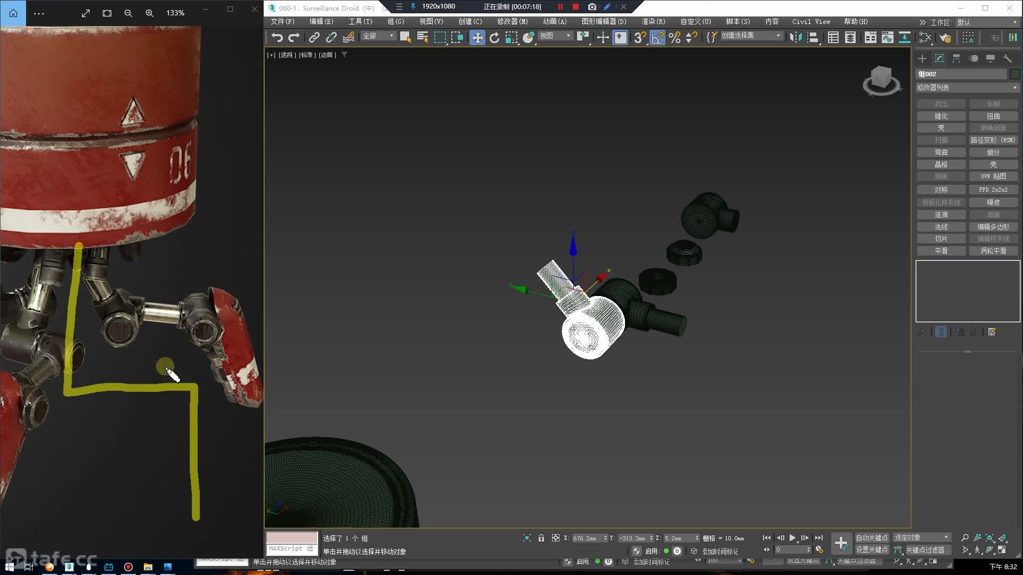Select the Bind to Space Warp tool
This screenshot has width=1023, height=575.
(348, 37)
